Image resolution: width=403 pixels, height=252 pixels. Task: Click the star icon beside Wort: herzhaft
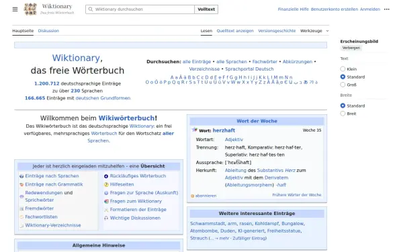(x=195, y=130)
